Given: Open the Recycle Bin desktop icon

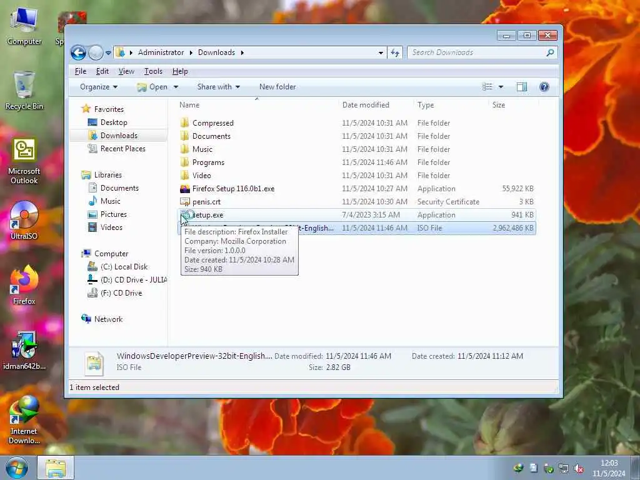Looking at the screenshot, I should (24, 91).
